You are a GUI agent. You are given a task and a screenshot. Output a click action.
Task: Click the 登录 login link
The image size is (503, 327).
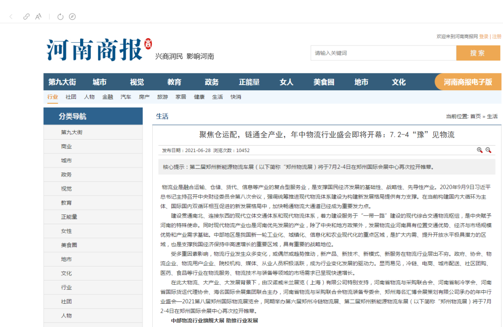tap(483, 37)
